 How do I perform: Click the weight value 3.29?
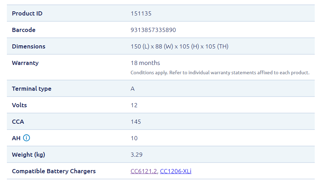pos(137,155)
